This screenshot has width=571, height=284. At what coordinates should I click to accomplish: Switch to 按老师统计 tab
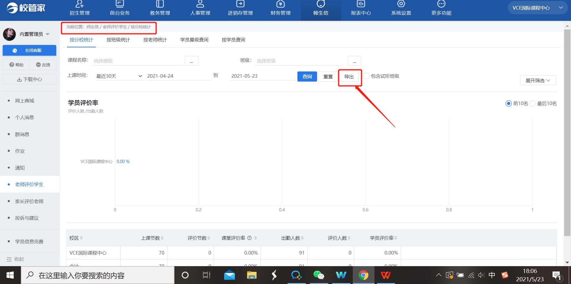tap(155, 40)
